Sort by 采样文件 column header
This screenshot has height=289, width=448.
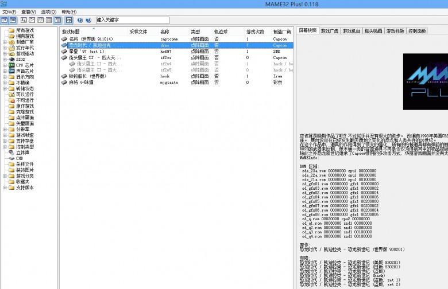point(142,32)
